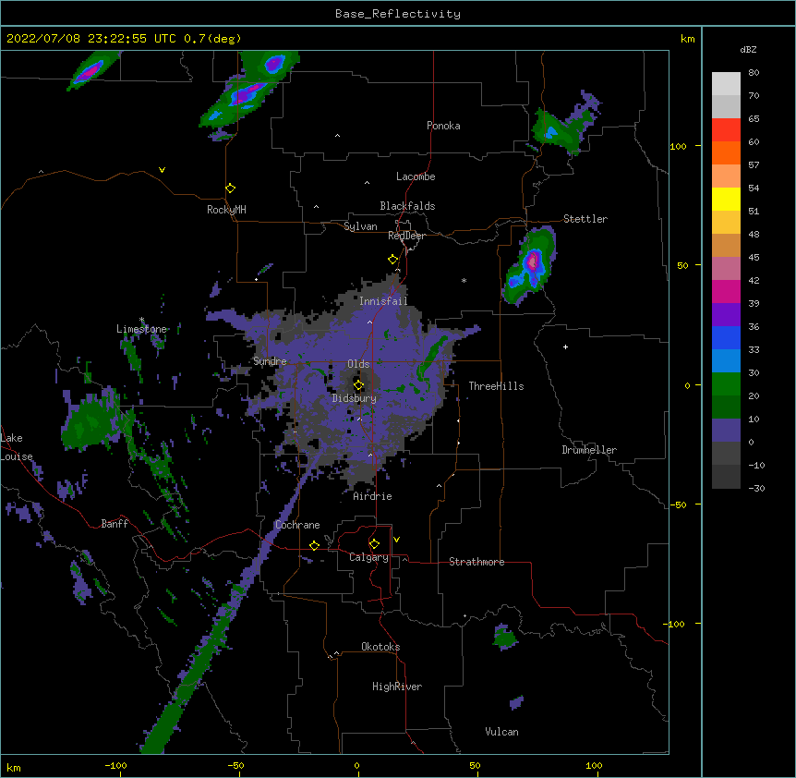Image resolution: width=796 pixels, height=778 pixels.
Task: Select the Sylvan label
Action: click(x=360, y=226)
